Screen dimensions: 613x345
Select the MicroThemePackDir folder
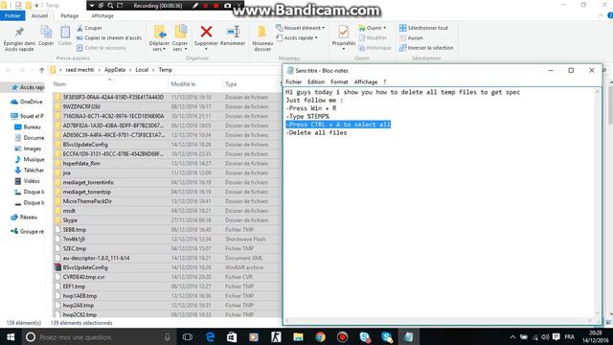[167, 201]
